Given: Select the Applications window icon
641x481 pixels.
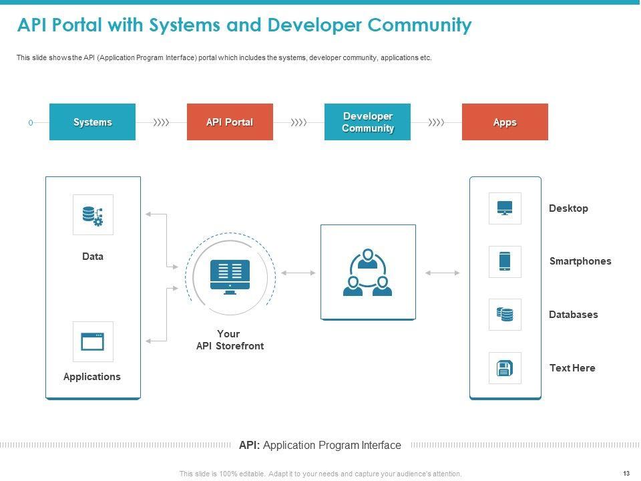Looking at the screenshot, I should coord(93,341).
